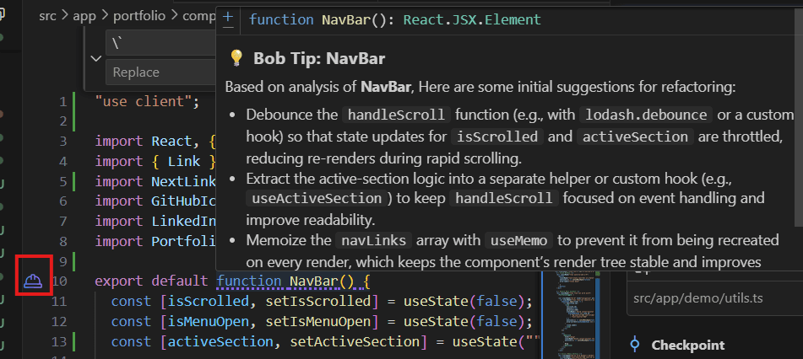
Task: Click into the Replace input field
Action: (x=160, y=72)
